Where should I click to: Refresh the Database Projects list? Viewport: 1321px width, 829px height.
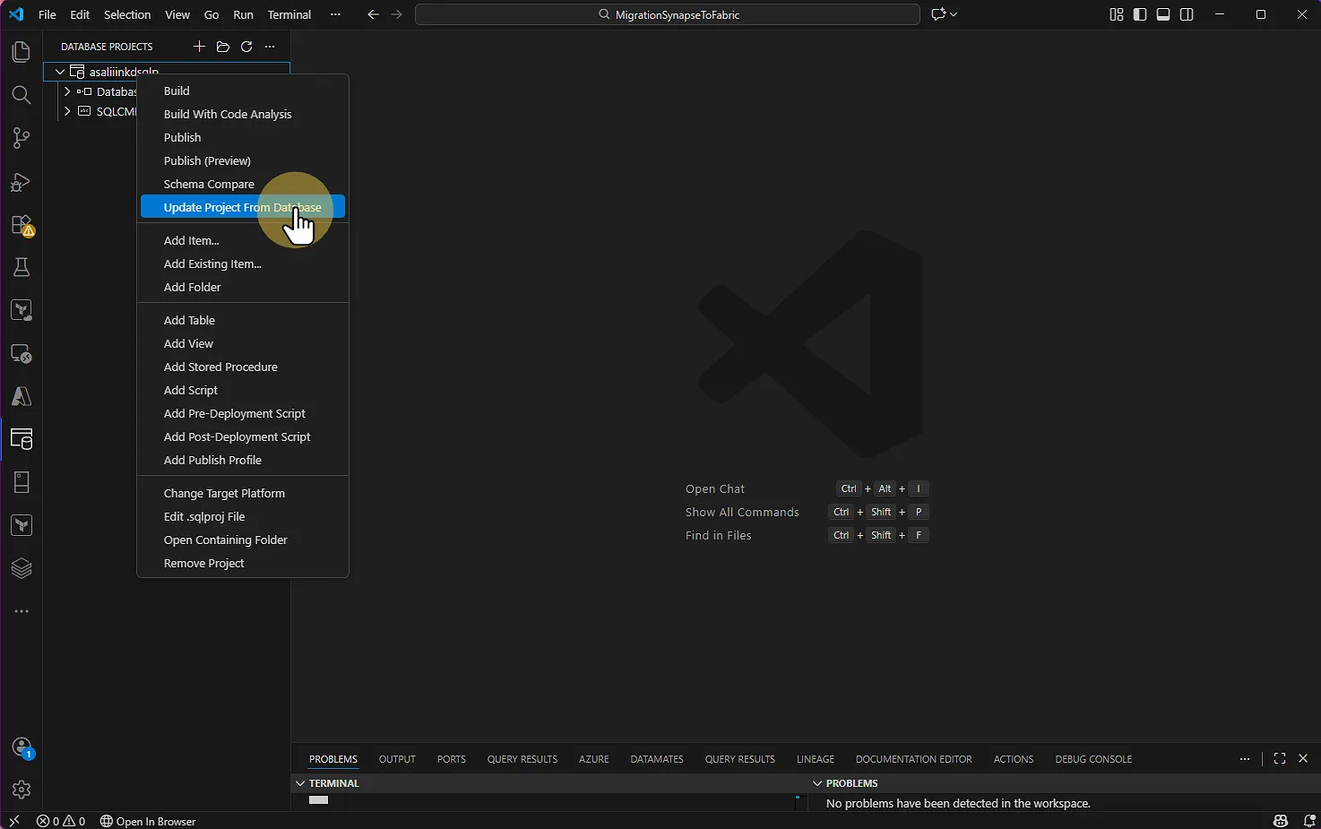(x=246, y=47)
